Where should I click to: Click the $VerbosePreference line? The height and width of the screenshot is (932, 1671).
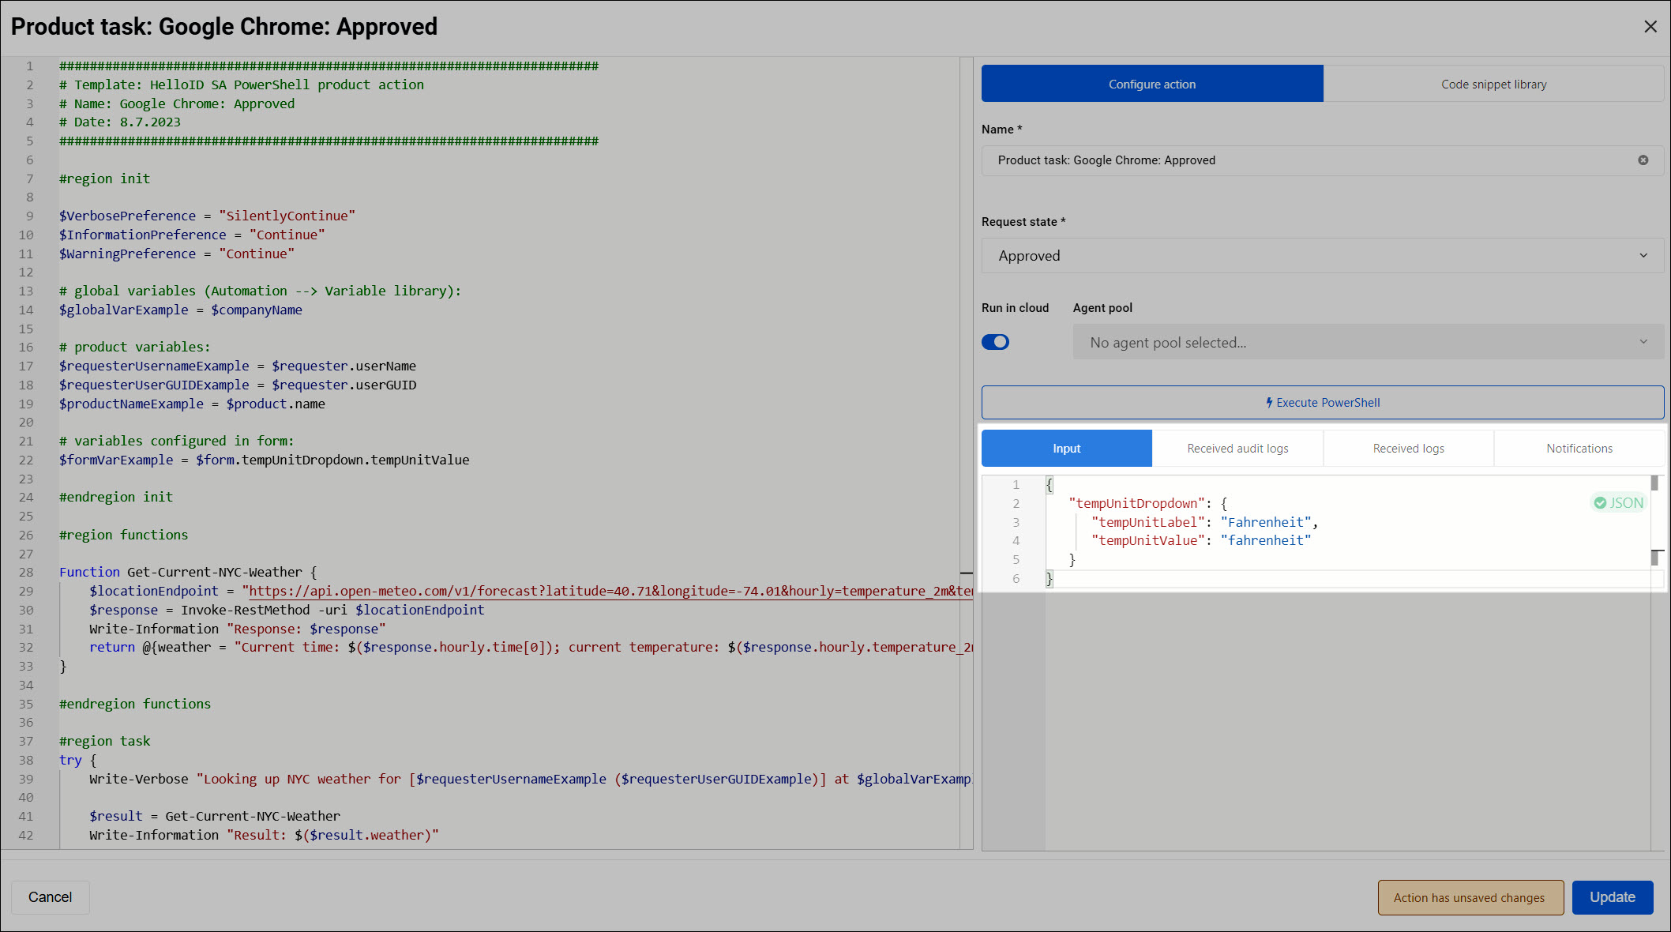click(207, 216)
